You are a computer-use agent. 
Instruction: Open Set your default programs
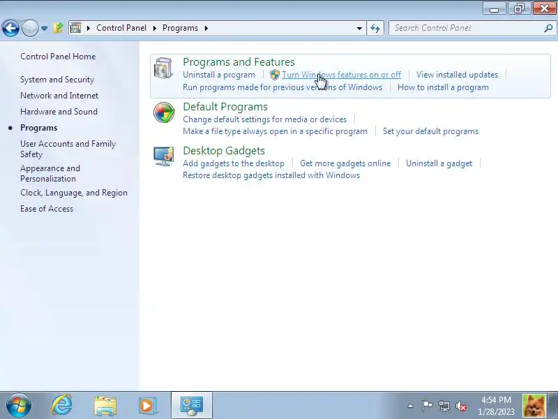tap(430, 131)
